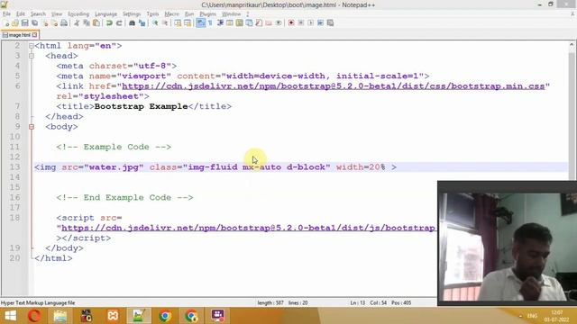The width and height of the screenshot is (577, 324).
Task: Click the Save All toolbar icon
Action: pos(34,23)
